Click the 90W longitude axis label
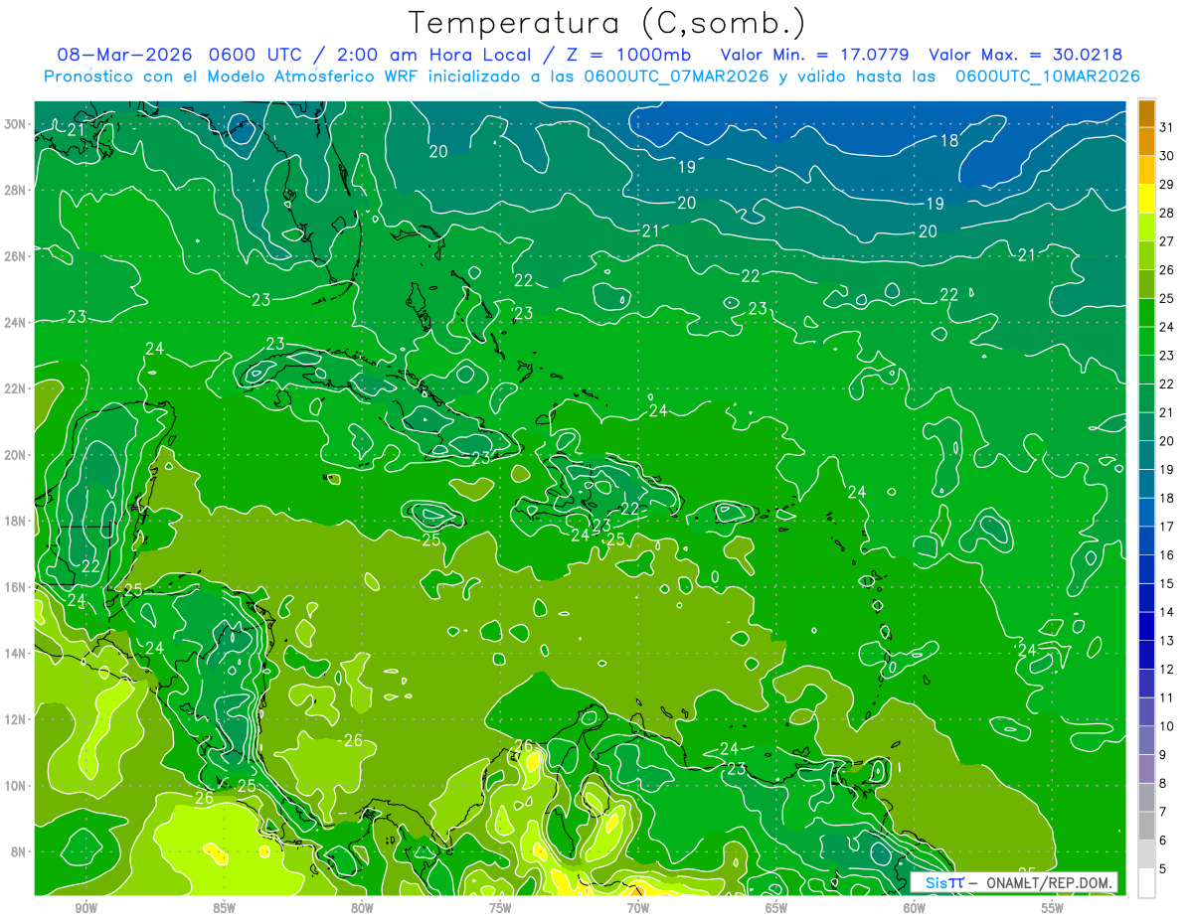 (x=85, y=908)
